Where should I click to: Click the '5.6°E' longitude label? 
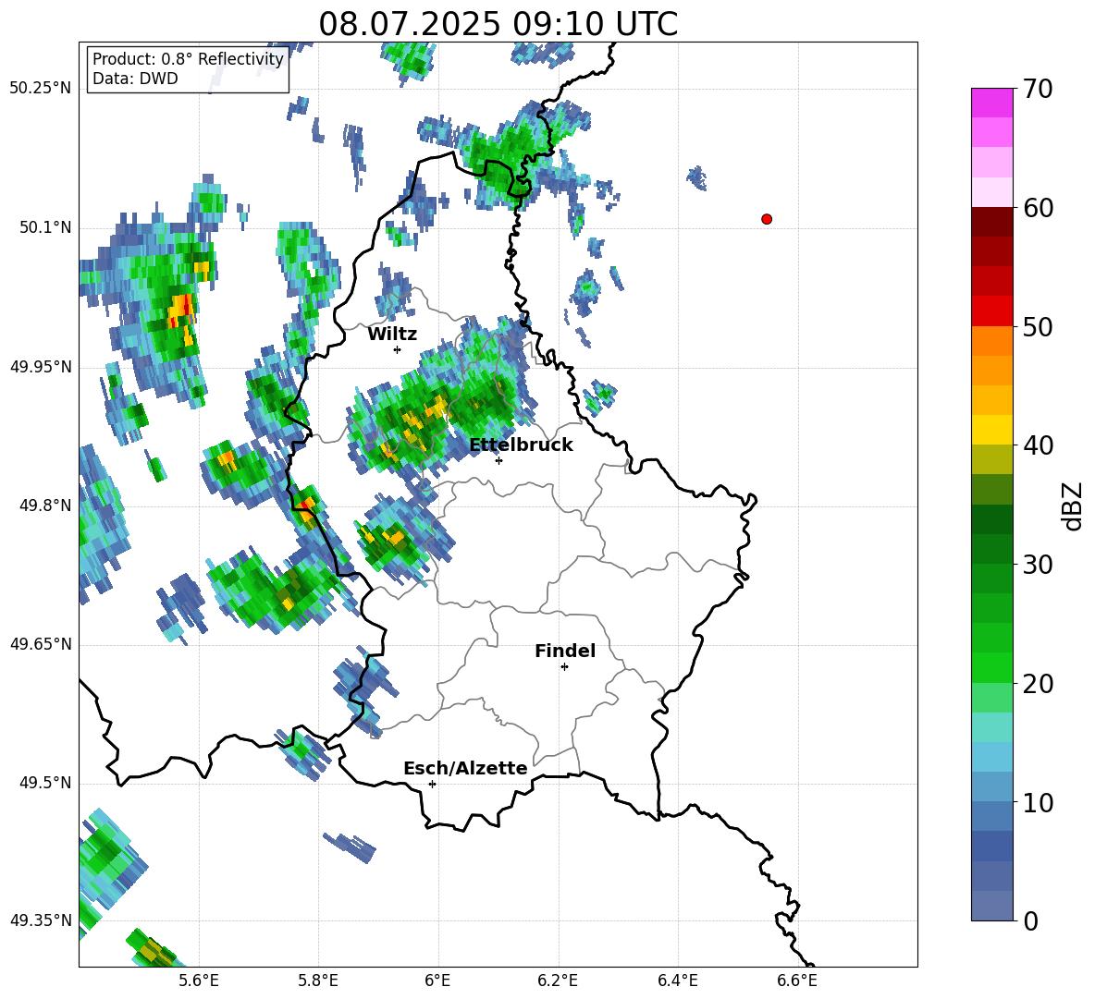199,981
